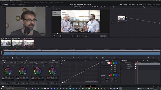The height and width of the screenshot is (90, 161).
Task: Open the Primaries color wheels palette
Action: tap(12, 58)
